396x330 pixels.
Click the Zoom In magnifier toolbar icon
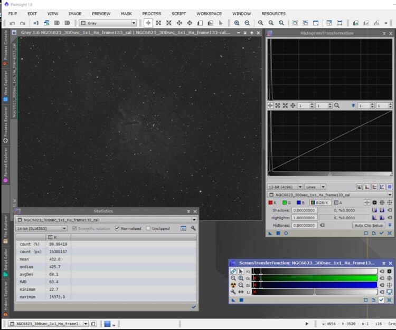tap(237, 23)
